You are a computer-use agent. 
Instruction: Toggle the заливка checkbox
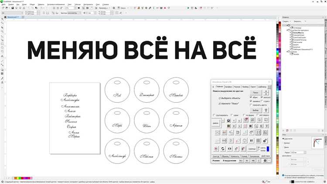251,101
